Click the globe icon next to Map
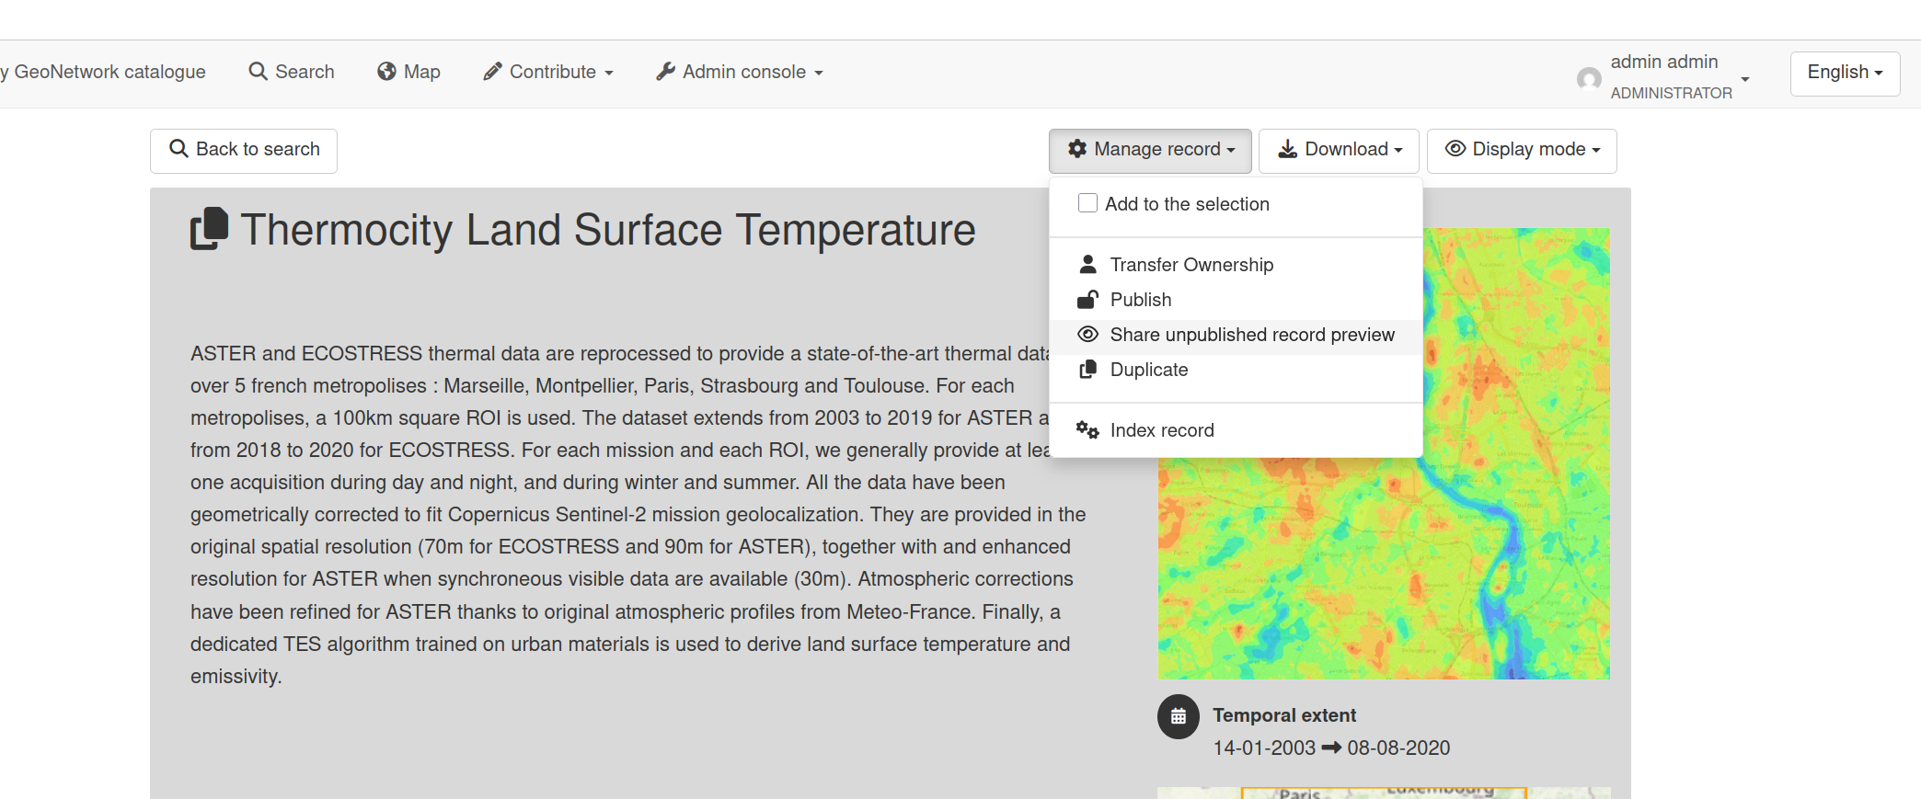1921x799 pixels. point(386,72)
